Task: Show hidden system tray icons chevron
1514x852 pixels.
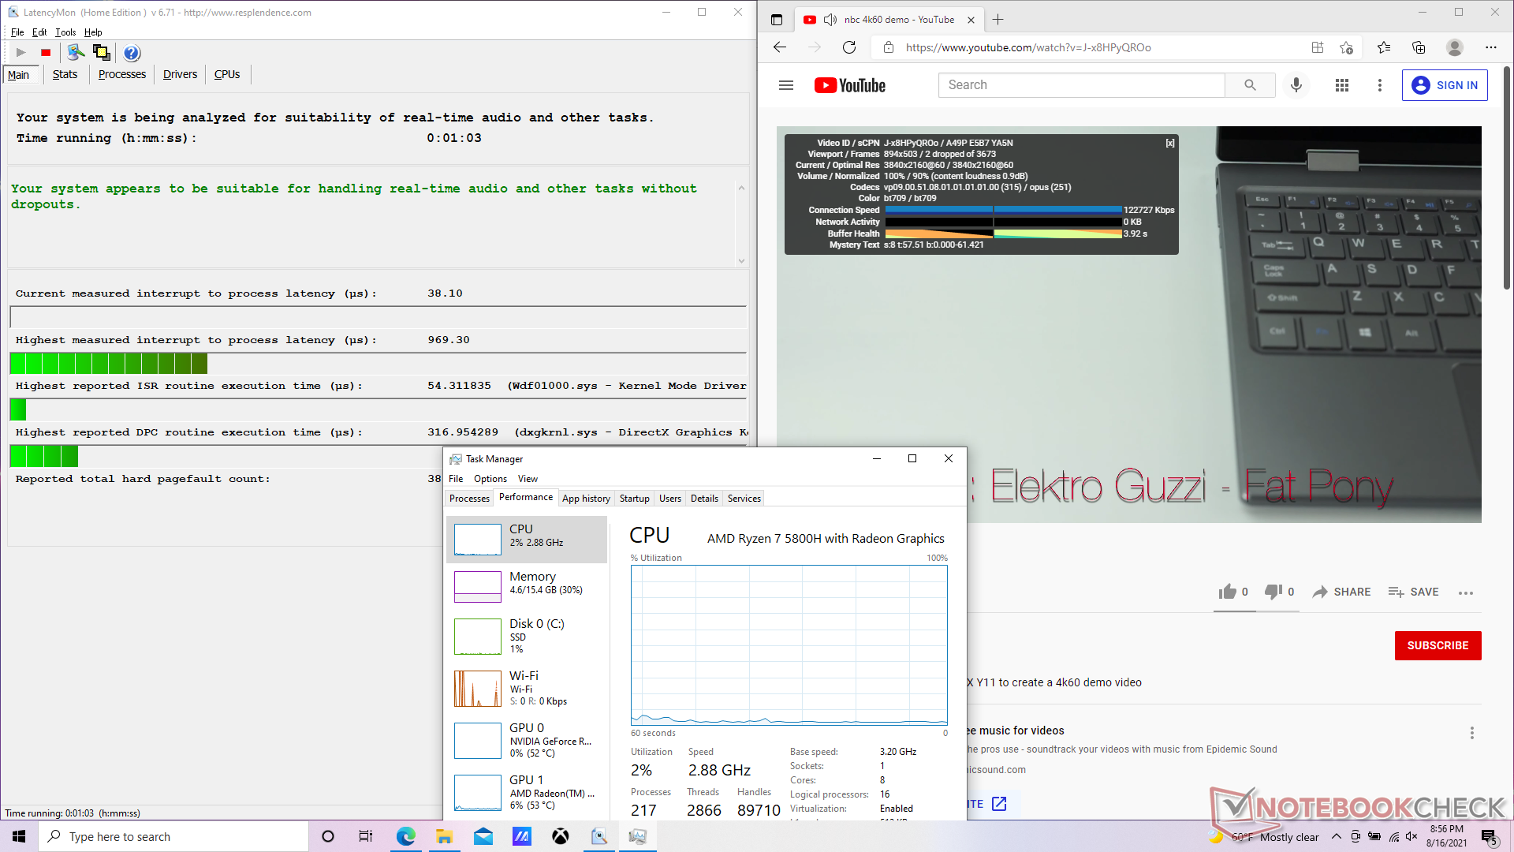Action: (x=1336, y=837)
